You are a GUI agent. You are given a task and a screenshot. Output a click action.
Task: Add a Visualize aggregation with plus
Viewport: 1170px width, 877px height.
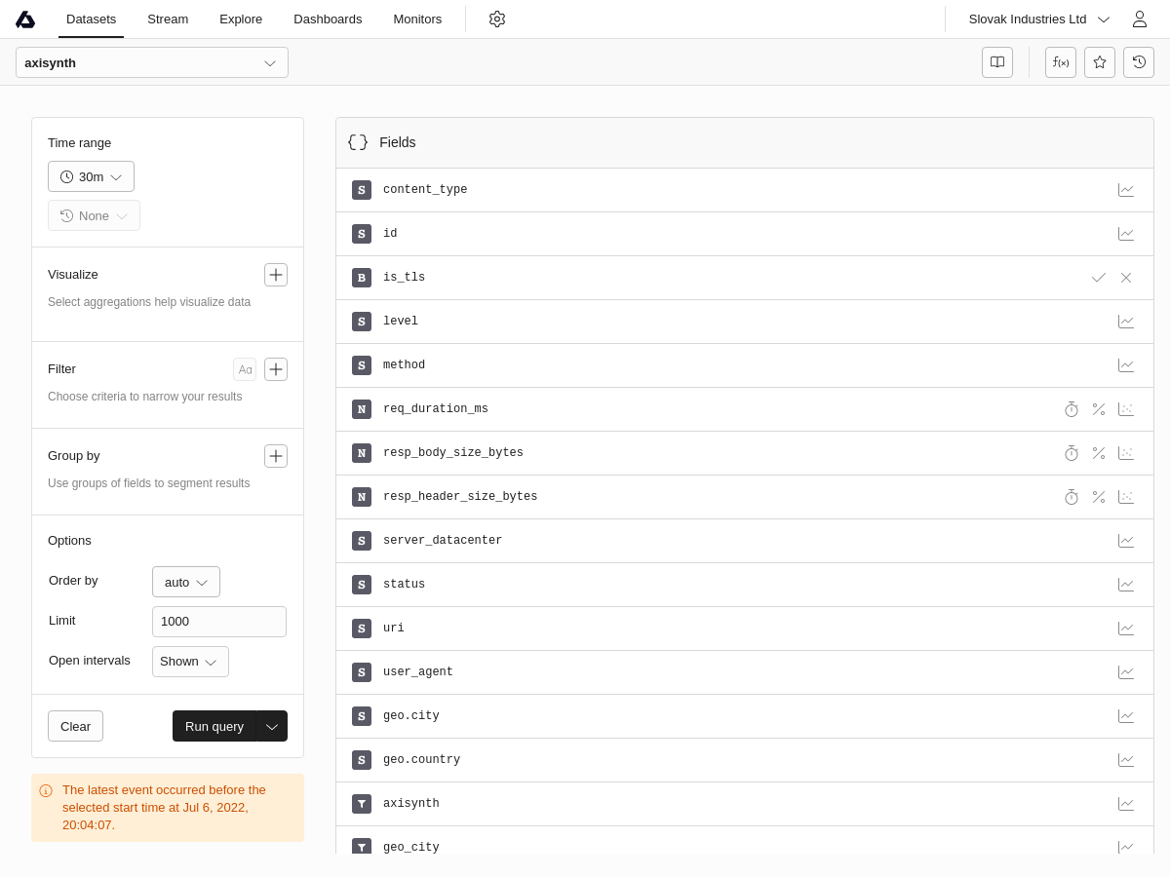point(276,275)
